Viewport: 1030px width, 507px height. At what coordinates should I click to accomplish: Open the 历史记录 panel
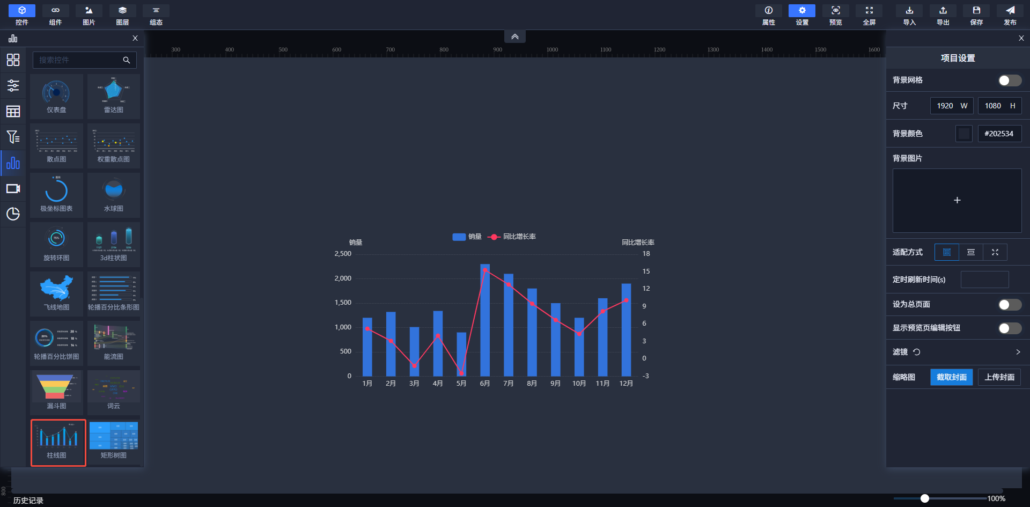28,500
